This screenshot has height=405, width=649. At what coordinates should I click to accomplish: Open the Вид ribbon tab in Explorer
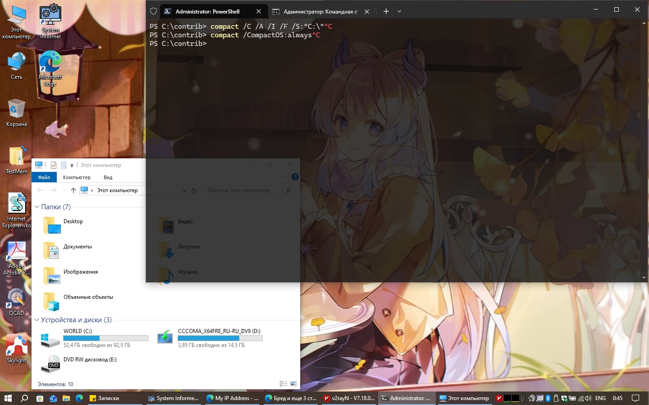pos(108,177)
